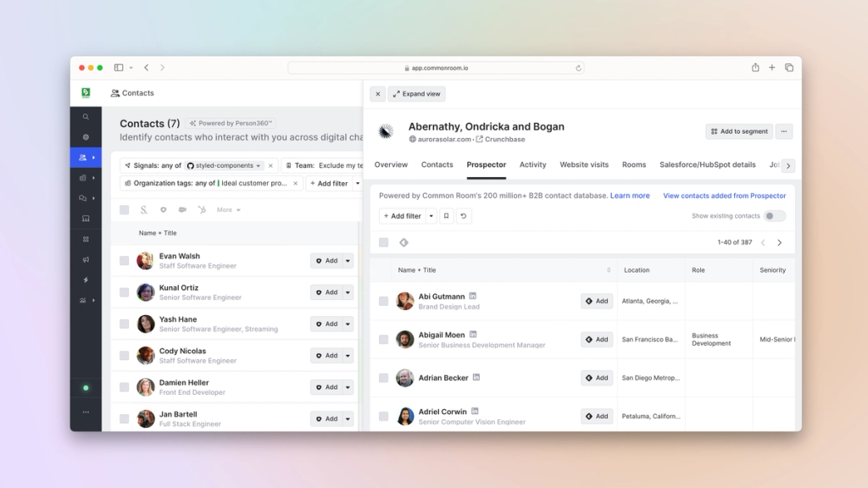This screenshot has width=868, height=488.
Task: Open LinkedIn icon next to Abi Gutmann
Action: [x=473, y=296]
